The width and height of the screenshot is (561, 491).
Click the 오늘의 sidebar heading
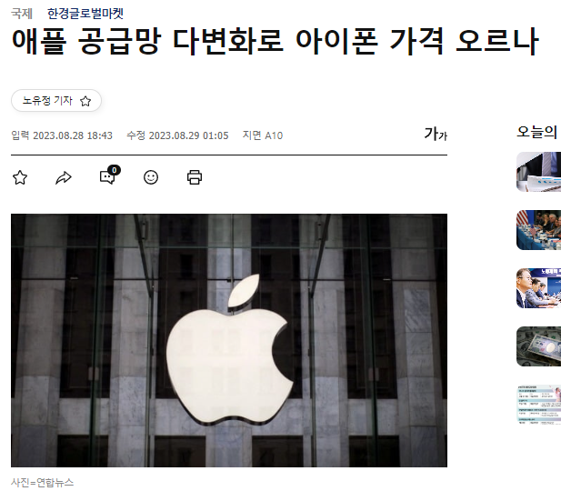coord(537,132)
